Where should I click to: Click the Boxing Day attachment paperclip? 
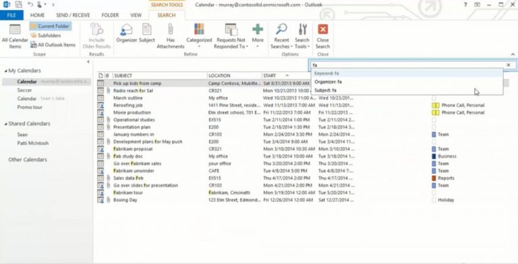[108, 200]
